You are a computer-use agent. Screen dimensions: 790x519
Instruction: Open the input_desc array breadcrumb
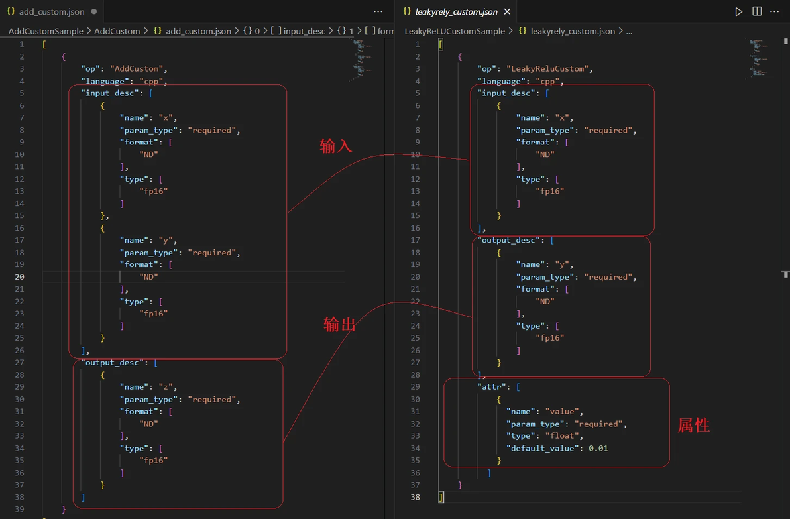click(298, 31)
